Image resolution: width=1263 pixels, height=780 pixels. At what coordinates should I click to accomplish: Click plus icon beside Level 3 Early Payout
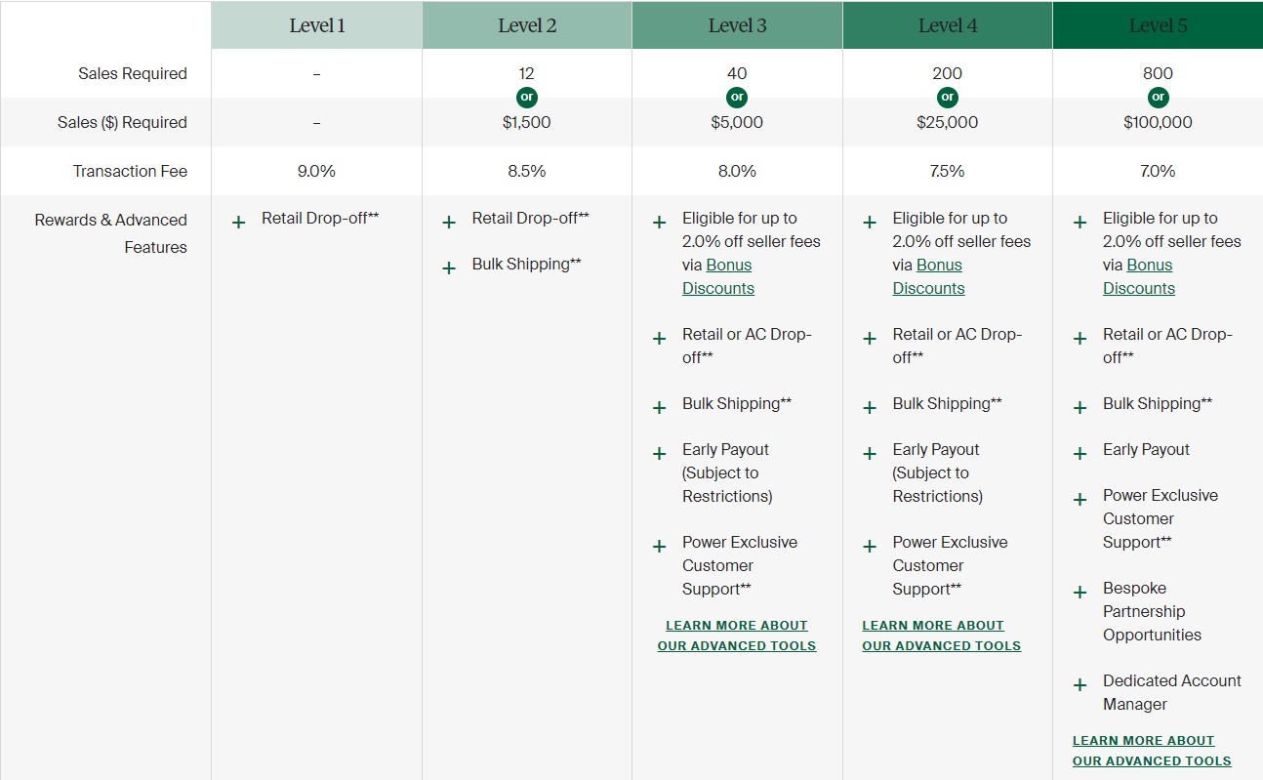(x=659, y=454)
